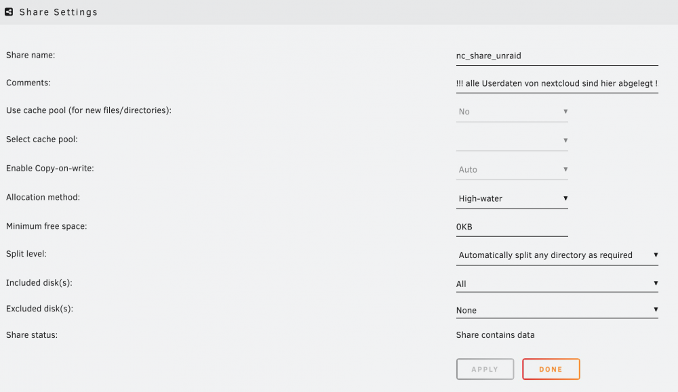
Task: Click the Share Settings header title
Action: [58, 12]
